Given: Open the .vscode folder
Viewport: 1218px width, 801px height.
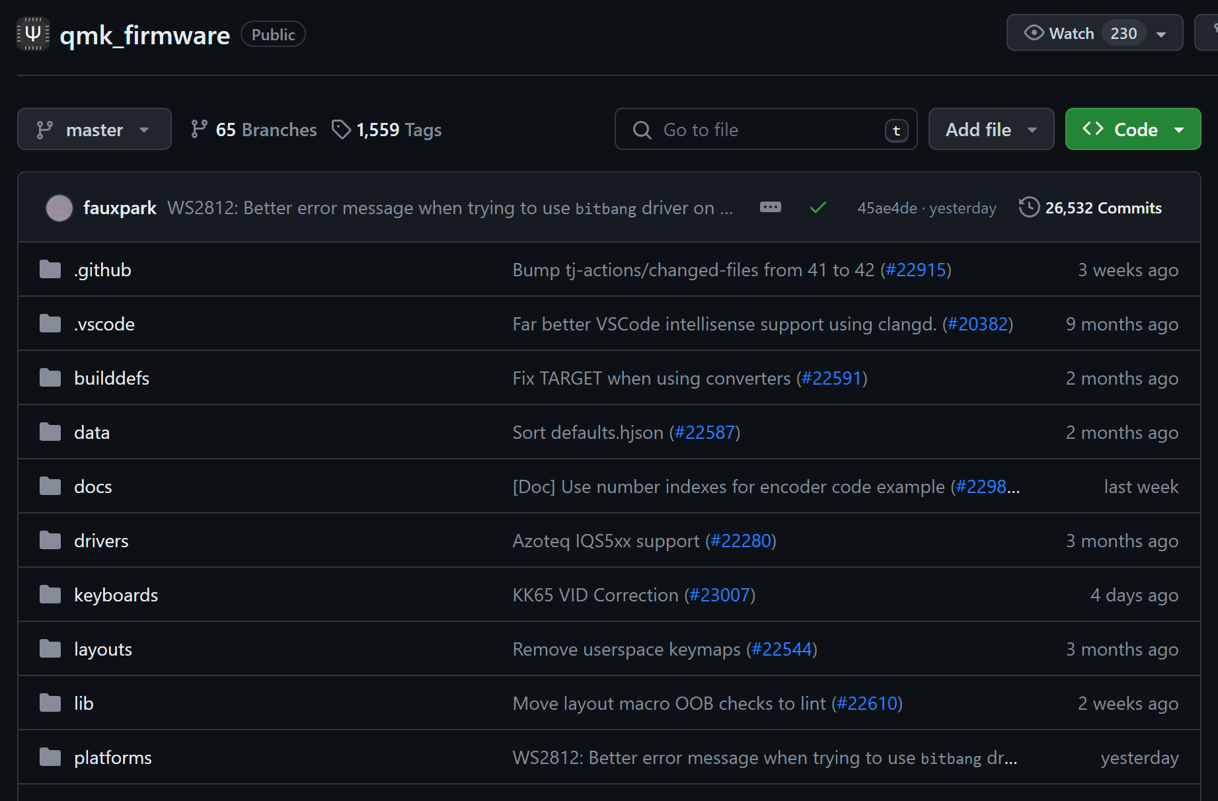Looking at the screenshot, I should (x=104, y=324).
